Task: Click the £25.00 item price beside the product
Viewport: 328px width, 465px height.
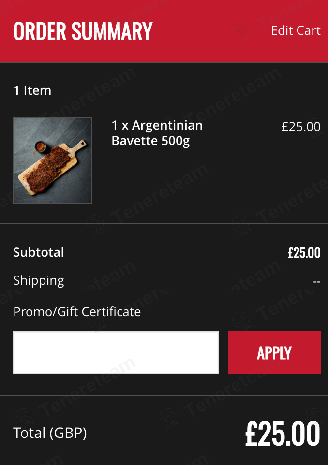Action: coord(301,127)
